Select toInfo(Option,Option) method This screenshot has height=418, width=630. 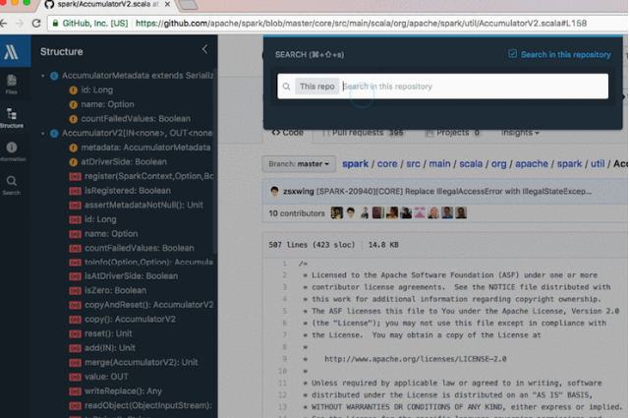(x=148, y=262)
